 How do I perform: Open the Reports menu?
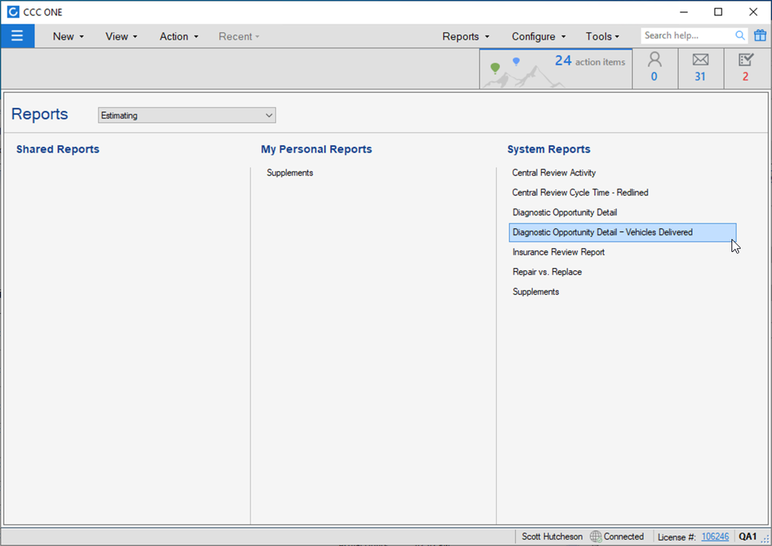(x=465, y=36)
